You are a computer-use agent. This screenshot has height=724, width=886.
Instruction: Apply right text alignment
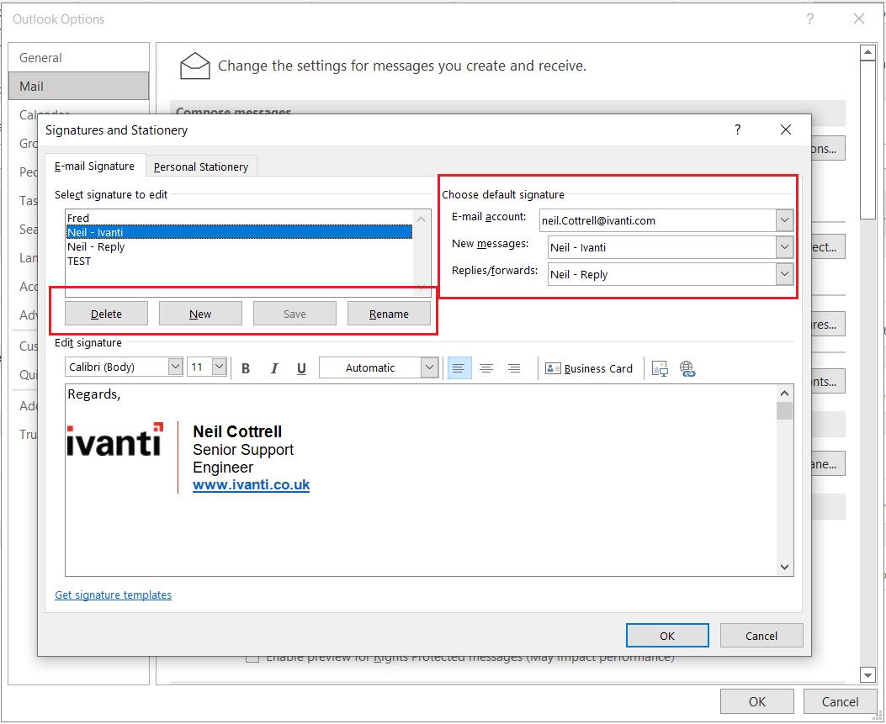514,367
